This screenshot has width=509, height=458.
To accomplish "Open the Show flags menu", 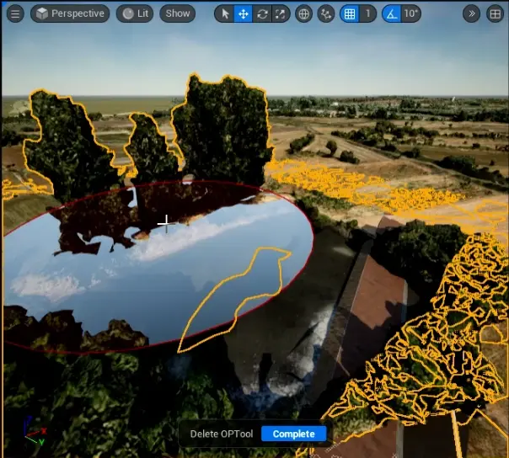I will 178,13.
